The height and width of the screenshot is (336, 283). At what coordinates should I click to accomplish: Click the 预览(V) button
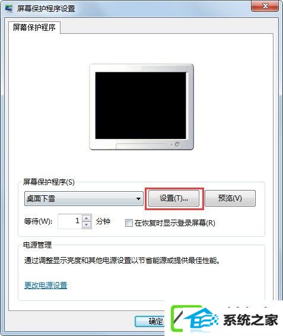[x=230, y=198]
